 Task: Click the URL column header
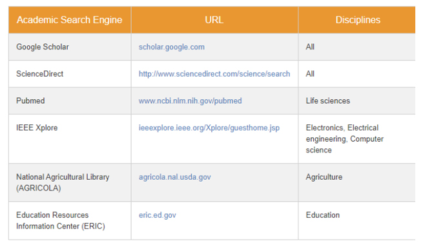214,20
